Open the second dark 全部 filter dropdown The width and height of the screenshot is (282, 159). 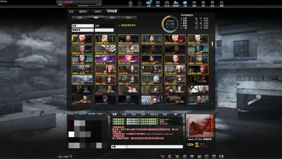pyautogui.click(x=106, y=26)
